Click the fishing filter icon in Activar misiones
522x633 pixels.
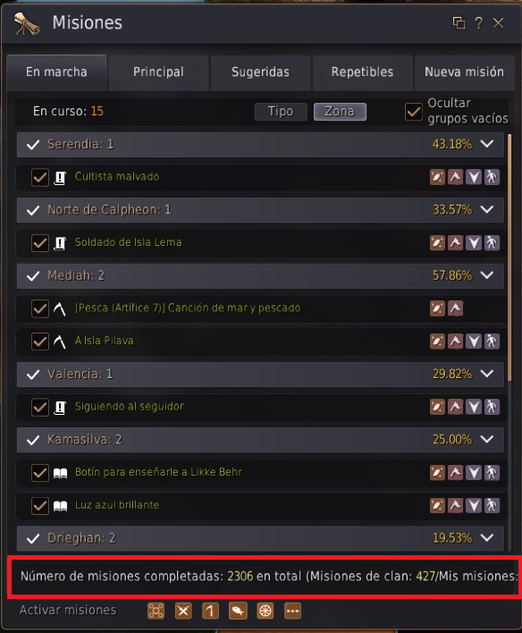point(238,611)
